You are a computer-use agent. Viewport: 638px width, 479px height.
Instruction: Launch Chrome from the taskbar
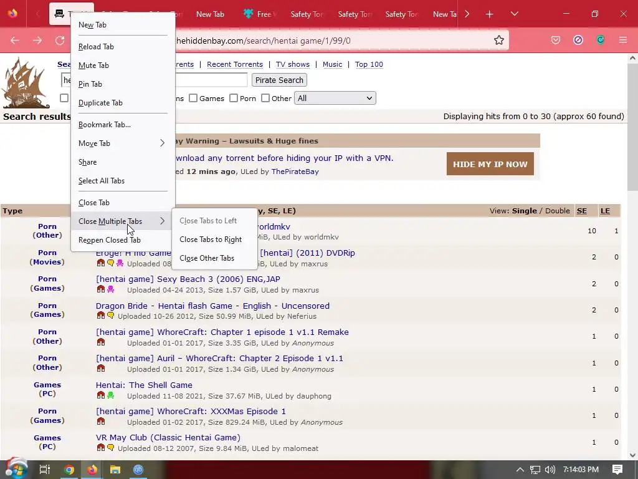click(69, 470)
